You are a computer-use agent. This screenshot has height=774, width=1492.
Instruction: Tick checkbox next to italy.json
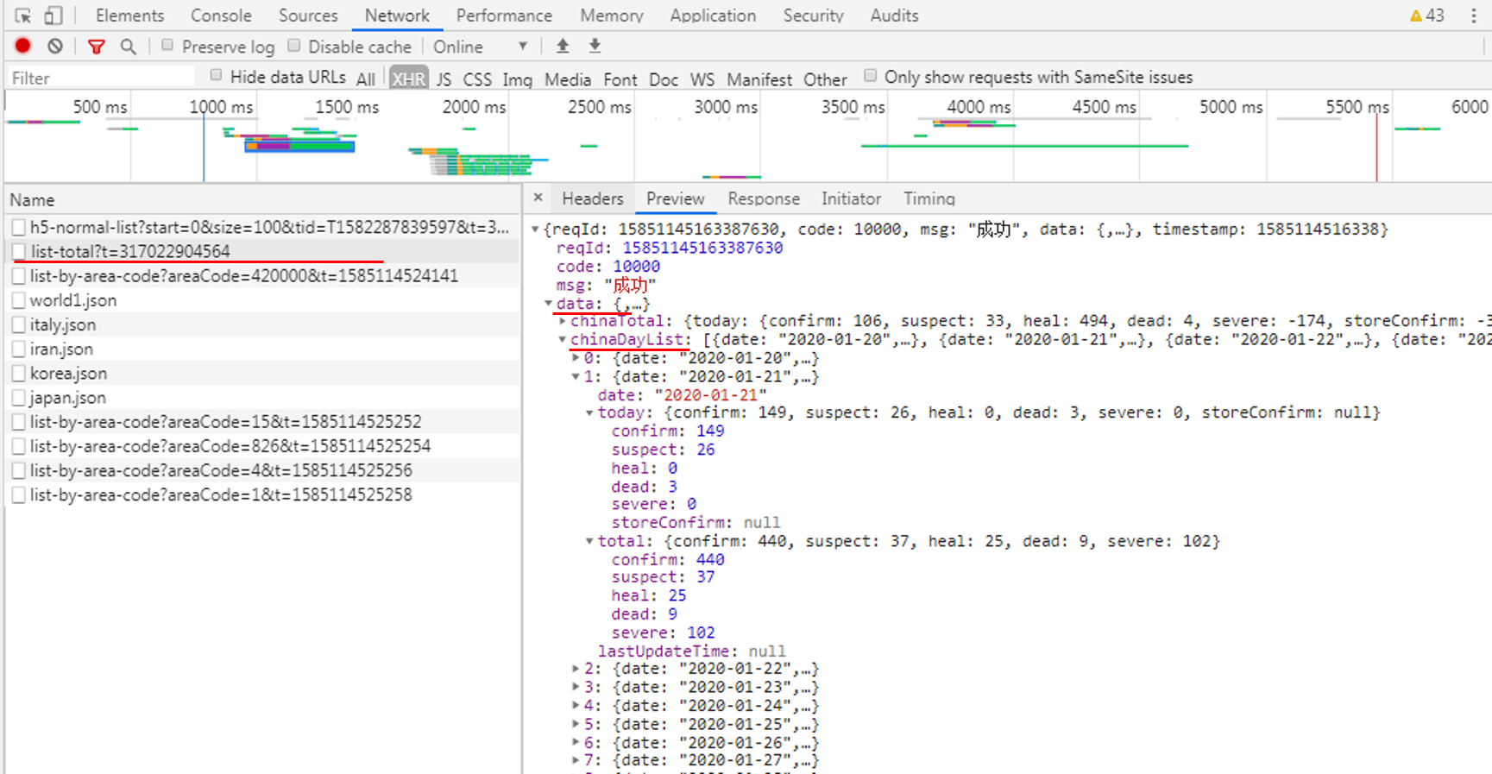point(18,324)
